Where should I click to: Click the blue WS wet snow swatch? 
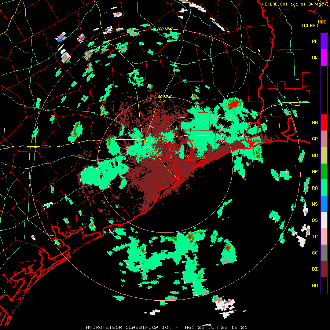point(324,204)
